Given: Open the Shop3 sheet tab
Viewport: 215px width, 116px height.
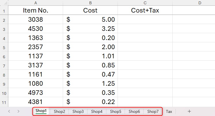Looking at the screenshot, I should [78, 111].
